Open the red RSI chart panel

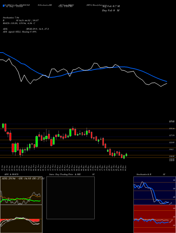pyautogui.click(x=155, y=219)
